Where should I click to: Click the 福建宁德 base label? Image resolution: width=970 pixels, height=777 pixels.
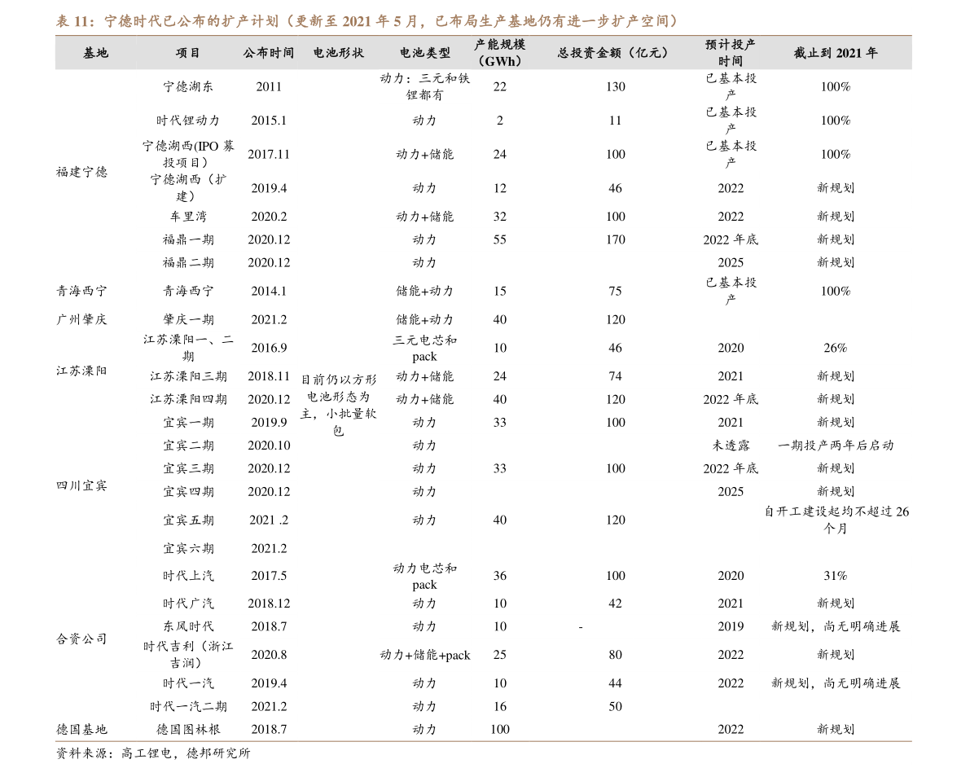[81, 172]
